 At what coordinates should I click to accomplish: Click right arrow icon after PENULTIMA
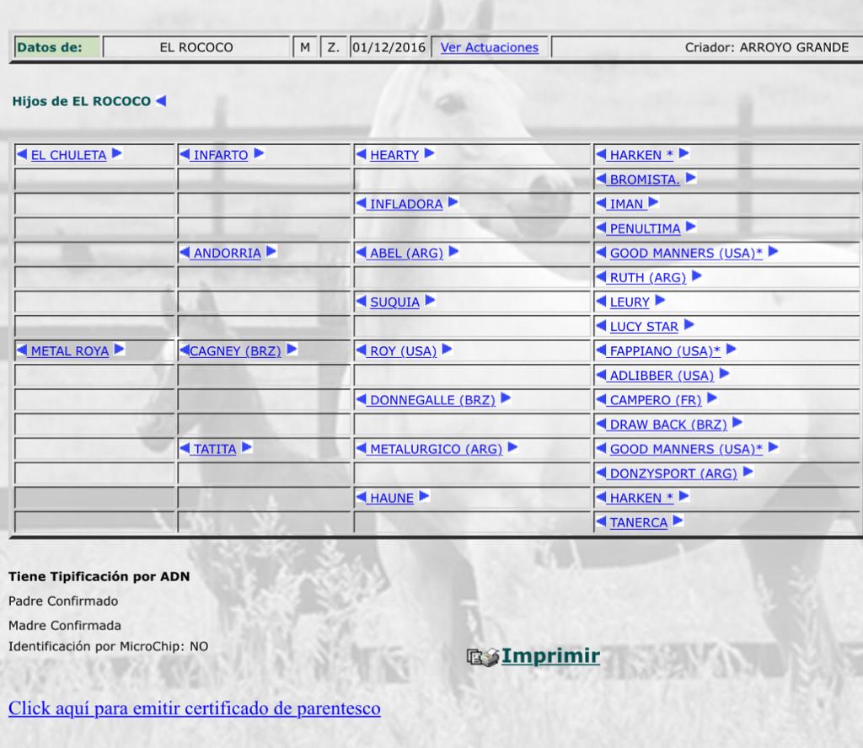(x=690, y=227)
